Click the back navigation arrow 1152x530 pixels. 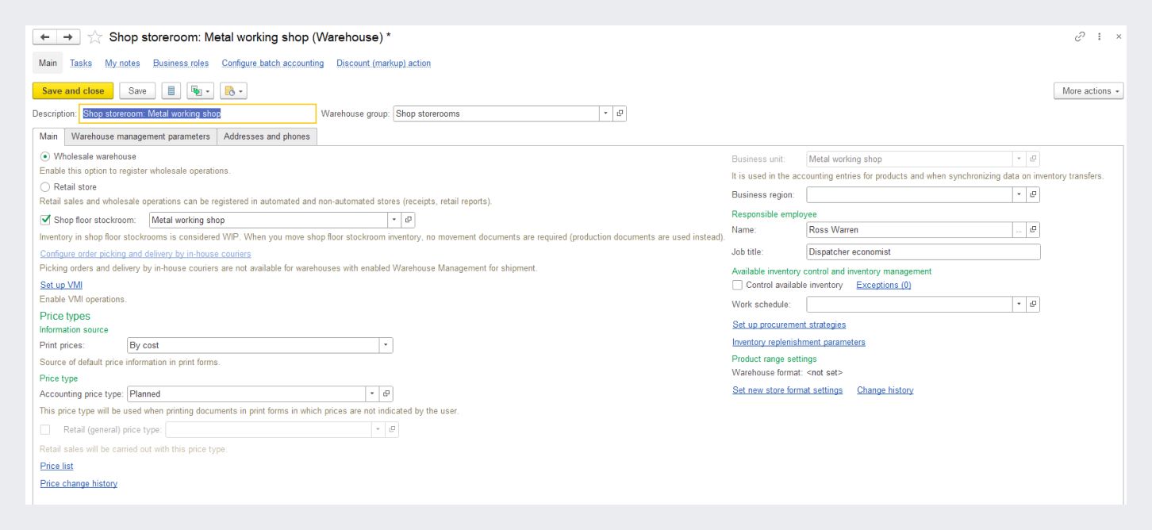coord(44,37)
